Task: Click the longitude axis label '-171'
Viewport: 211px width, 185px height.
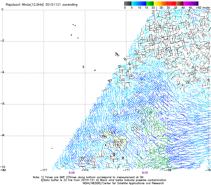Action: pos(126,170)
